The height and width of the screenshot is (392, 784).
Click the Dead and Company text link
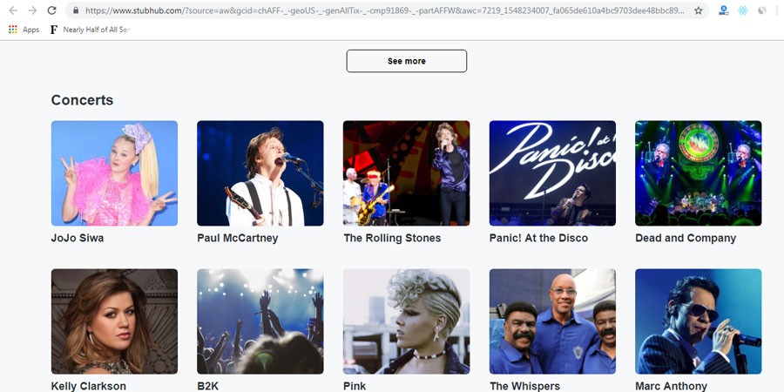pyautogui.click(x=686, y=238)
